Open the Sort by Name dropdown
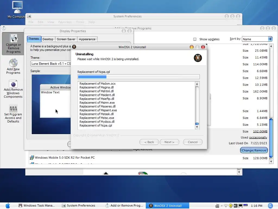This screenshot has width=278, height=209. tap(257, 39)
